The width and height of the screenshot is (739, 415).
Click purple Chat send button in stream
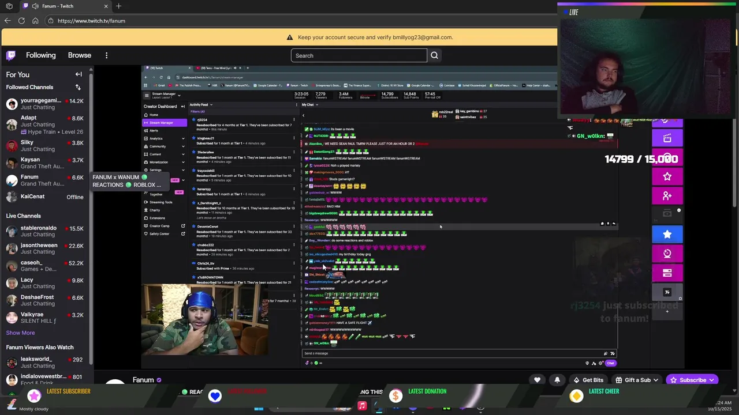610,363
